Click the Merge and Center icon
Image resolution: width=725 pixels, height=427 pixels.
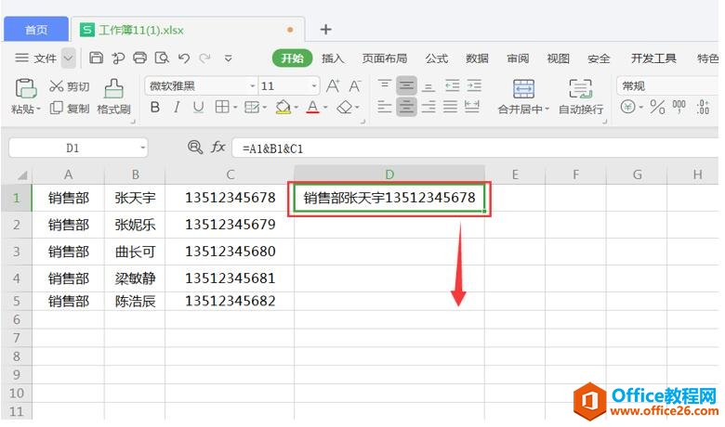point(523,88)
